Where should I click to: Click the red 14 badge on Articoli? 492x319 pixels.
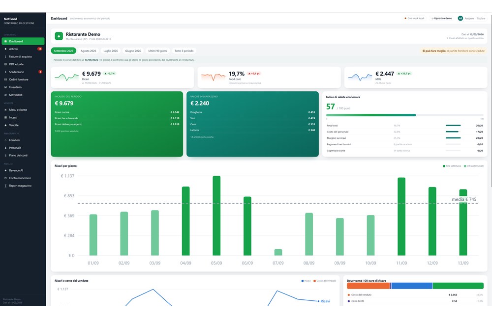tap(40, 49)
